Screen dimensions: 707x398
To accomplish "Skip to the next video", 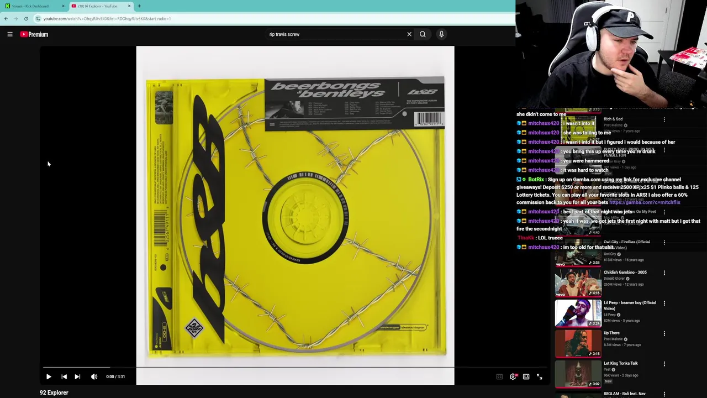I will (x=77, y=376).
